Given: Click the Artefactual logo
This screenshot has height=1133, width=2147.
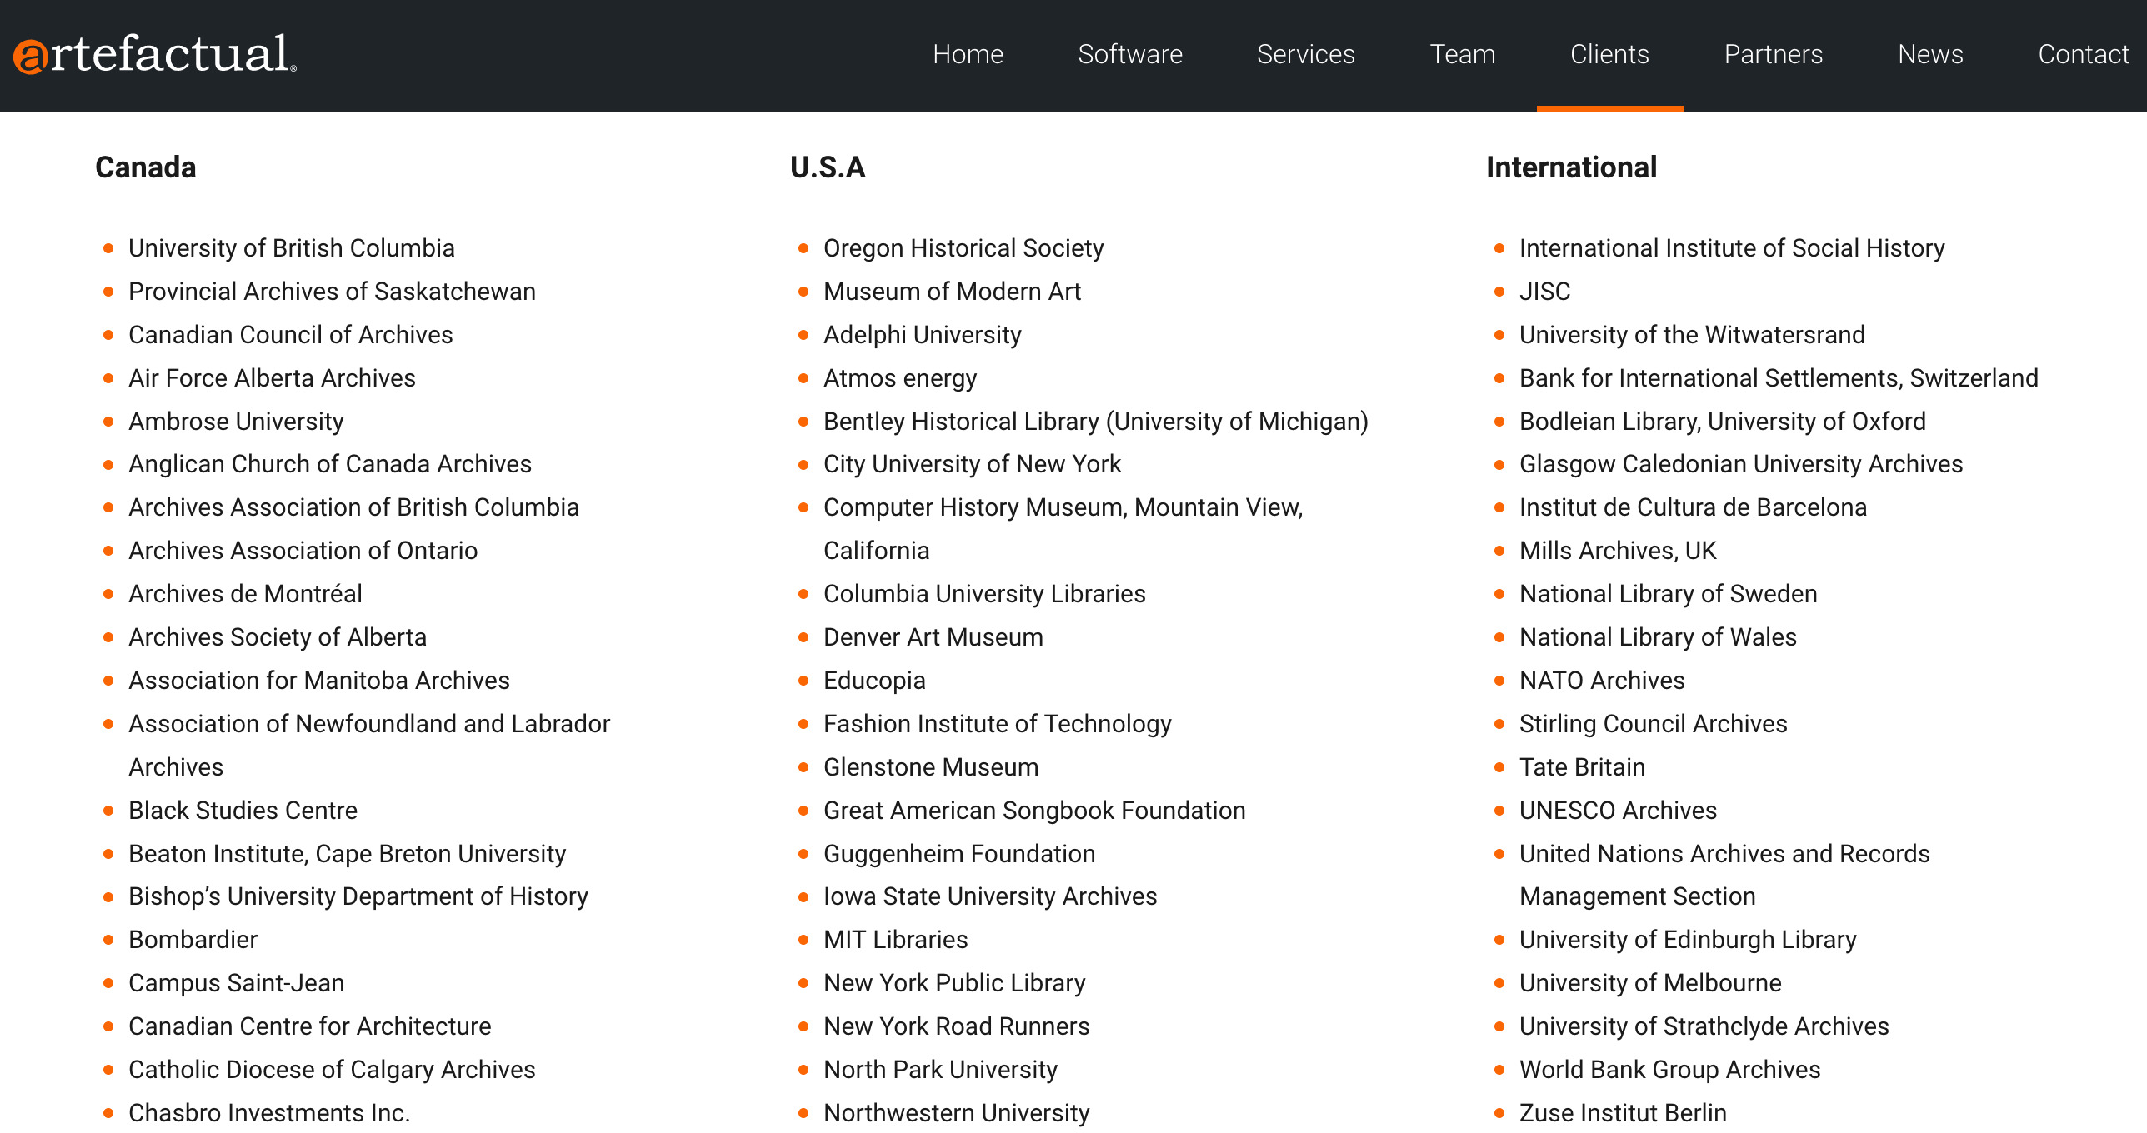Looking at the screenshot, I should (x=155, y=54).
